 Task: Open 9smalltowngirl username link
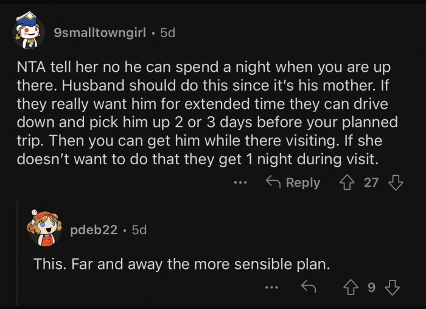point(100,33)
